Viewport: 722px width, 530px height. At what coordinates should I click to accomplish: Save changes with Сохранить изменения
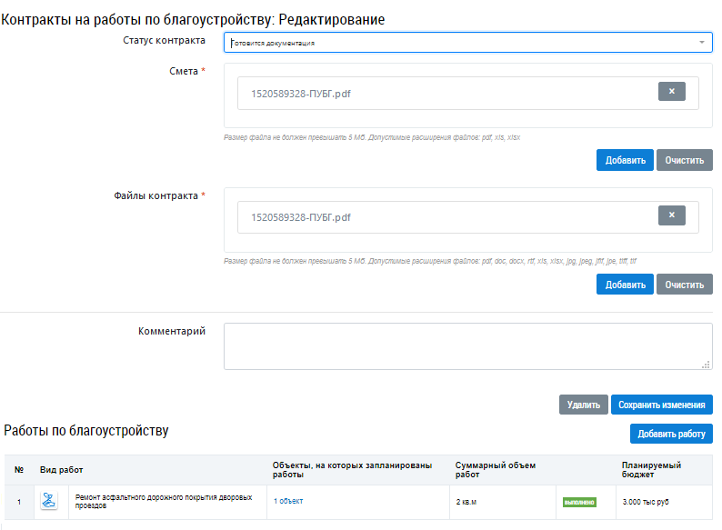click(662, 405)
